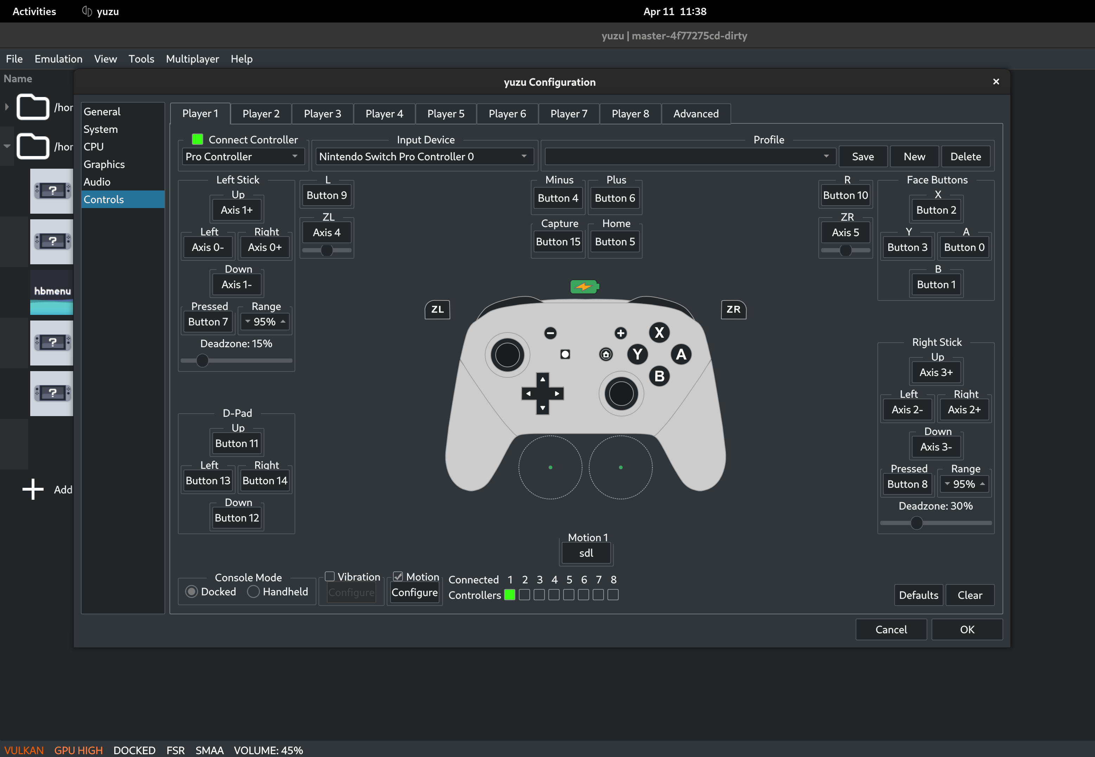Click the Add New Game Directory plus icon
Viewport: 1095px width, 757px height.
(x=33, y=489)
